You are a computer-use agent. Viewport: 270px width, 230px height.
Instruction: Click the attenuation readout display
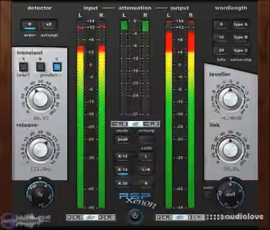tap(135, 124)
